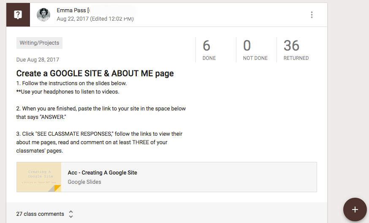This screenshot has height=223, width=369.
Task: Open the three-dot post options menu
Action: (312, 15)
